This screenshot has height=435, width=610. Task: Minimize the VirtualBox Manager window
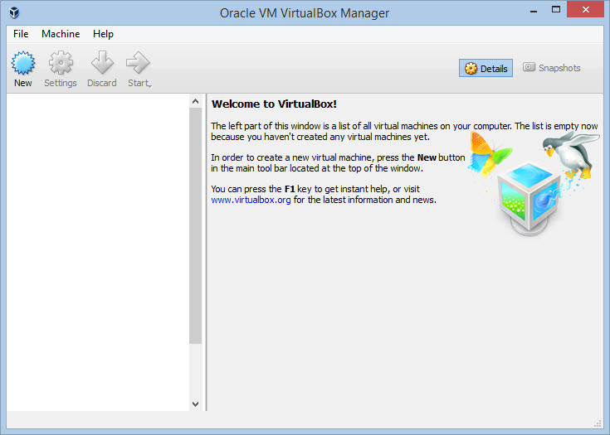pos(534,10)
